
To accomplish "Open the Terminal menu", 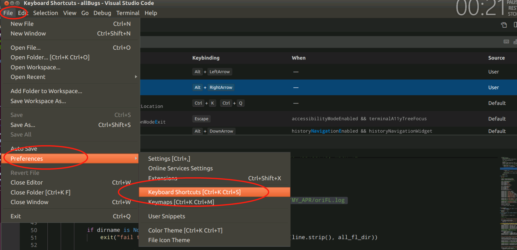I will [128, 13].
